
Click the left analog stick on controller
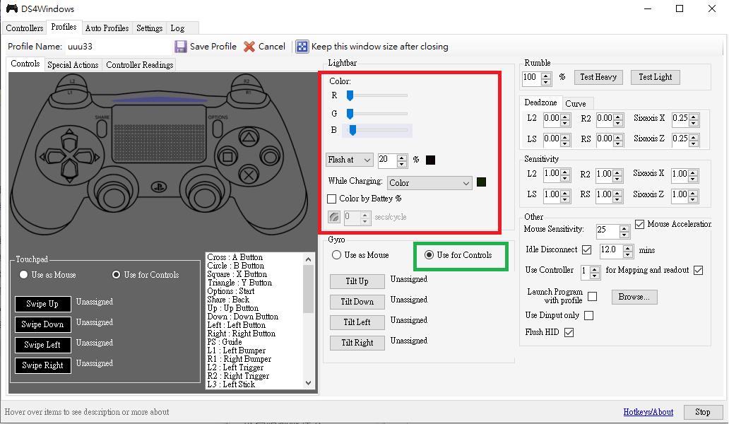click(114, 197)
